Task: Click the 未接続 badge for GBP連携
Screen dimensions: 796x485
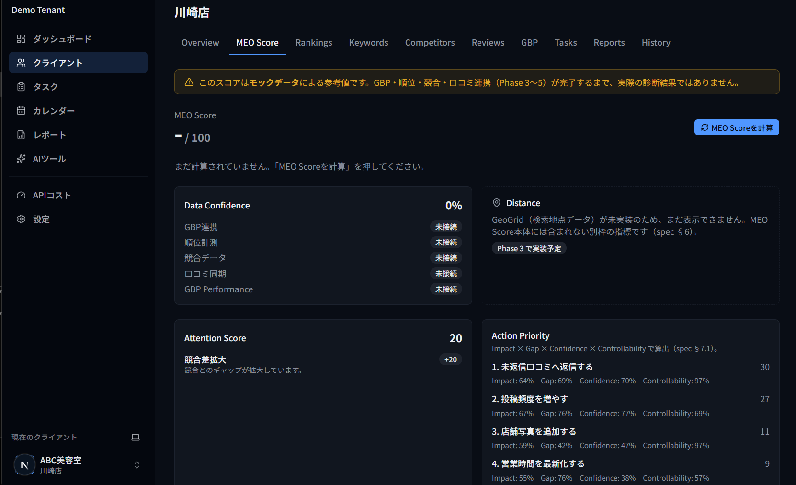Action: tap(446, 227)
